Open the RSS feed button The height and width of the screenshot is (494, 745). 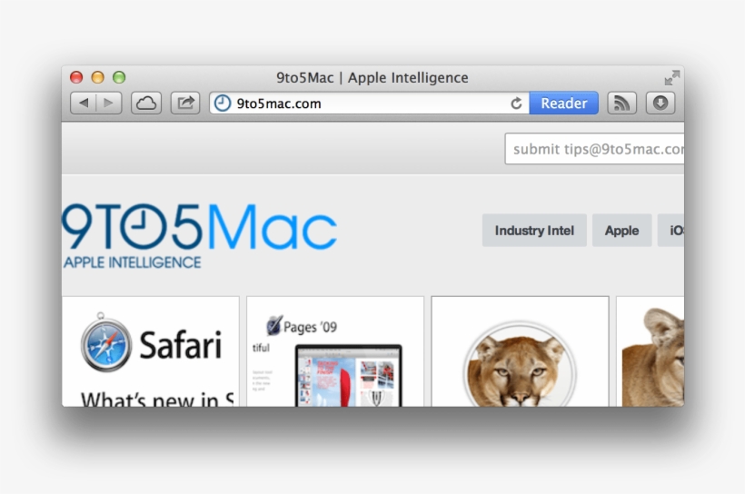622,104
